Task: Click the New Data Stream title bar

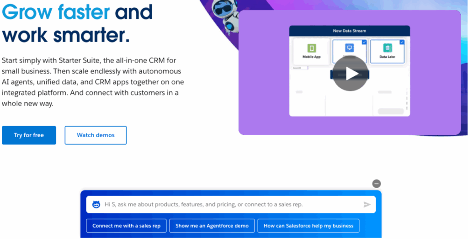Action: [x=350, y=31]
